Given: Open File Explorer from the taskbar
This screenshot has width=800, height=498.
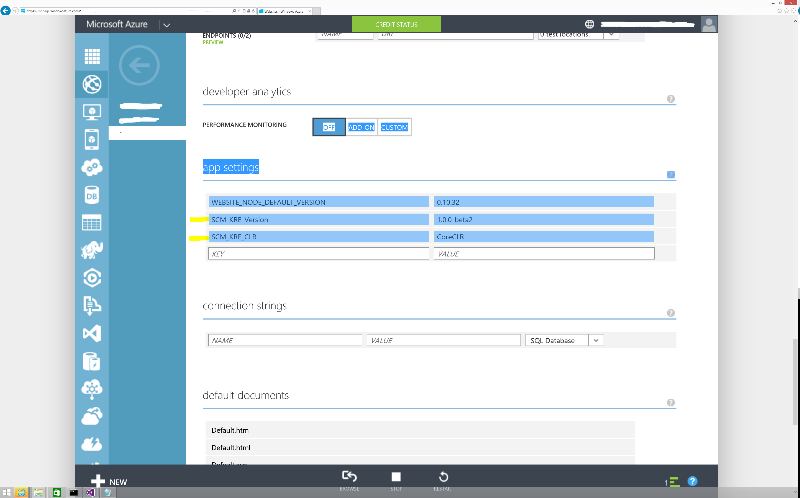Looking at the screenshot, I should click(x=39, y=492).
